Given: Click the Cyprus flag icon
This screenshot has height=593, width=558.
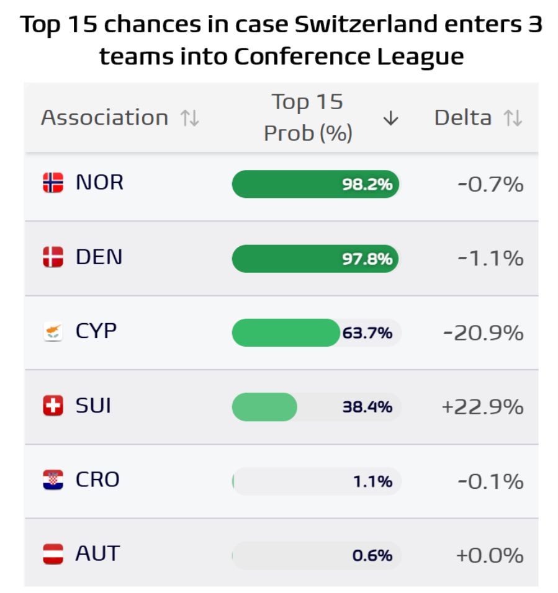Looking at the screenshot, I should pos(53,331).
